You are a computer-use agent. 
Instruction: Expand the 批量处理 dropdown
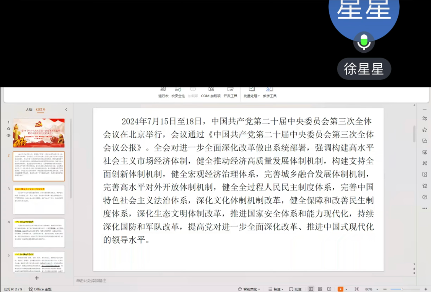point(252,96)
